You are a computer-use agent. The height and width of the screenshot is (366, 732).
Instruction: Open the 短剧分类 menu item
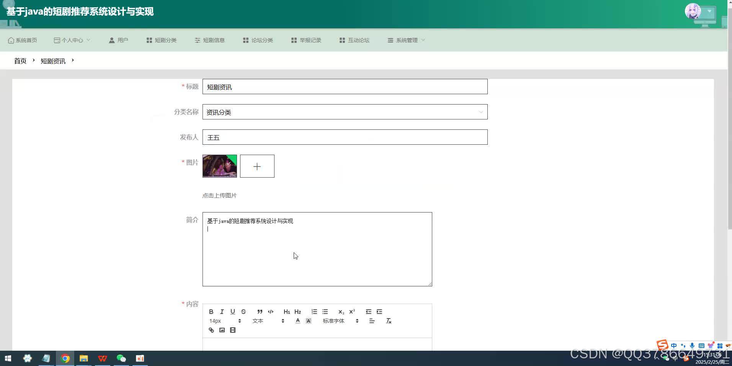pyautogui.click(x=161, y=40)
